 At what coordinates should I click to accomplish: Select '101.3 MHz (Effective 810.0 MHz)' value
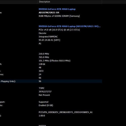tap(54, 61)
